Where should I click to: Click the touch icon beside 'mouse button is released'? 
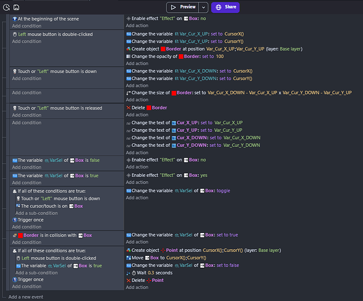tap(15, 108)
